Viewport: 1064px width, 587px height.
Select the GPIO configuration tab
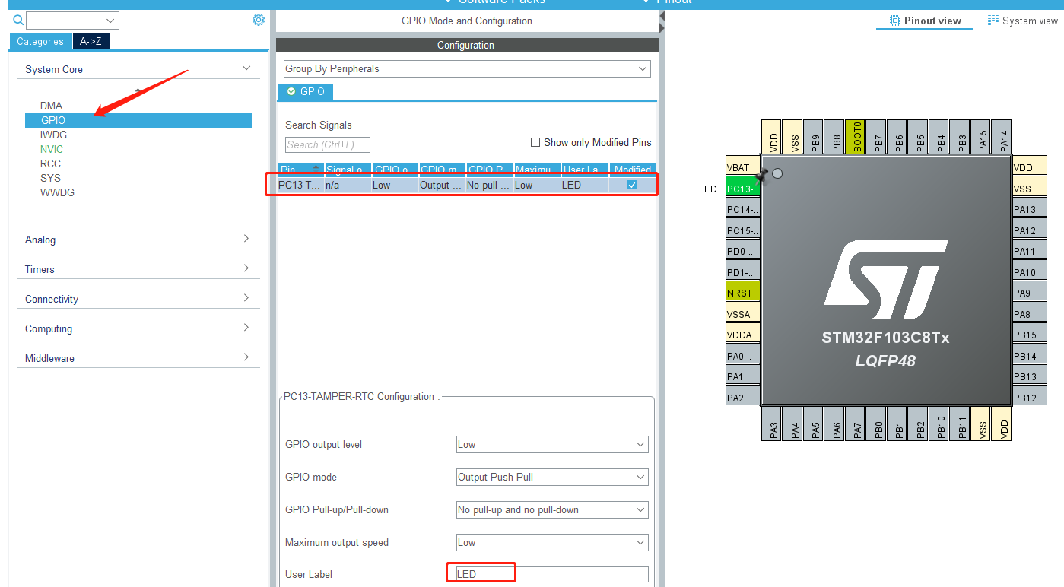click(306, 91)
